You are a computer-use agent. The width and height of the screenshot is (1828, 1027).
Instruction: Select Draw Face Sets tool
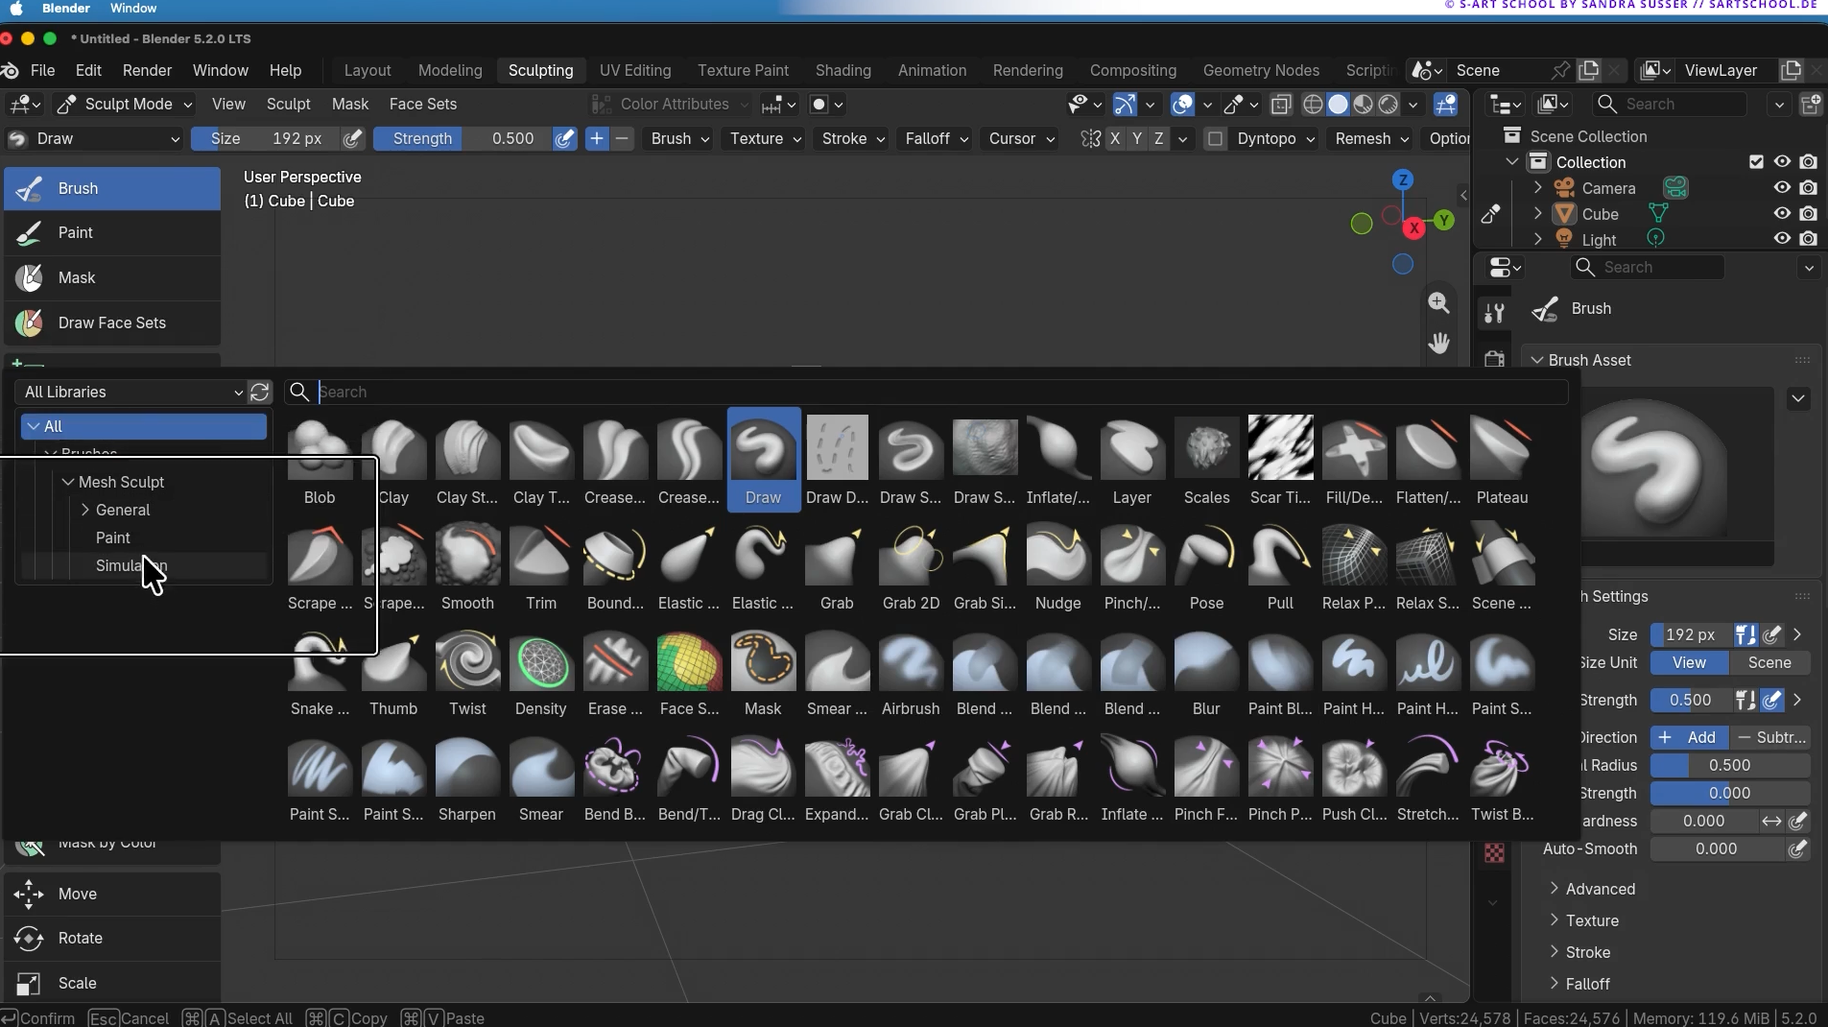(112, 322)
